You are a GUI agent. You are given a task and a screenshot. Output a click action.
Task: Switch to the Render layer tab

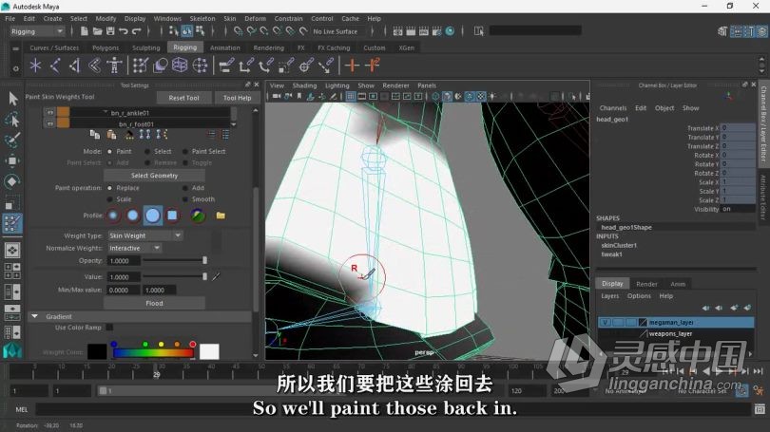pos(646,284)
